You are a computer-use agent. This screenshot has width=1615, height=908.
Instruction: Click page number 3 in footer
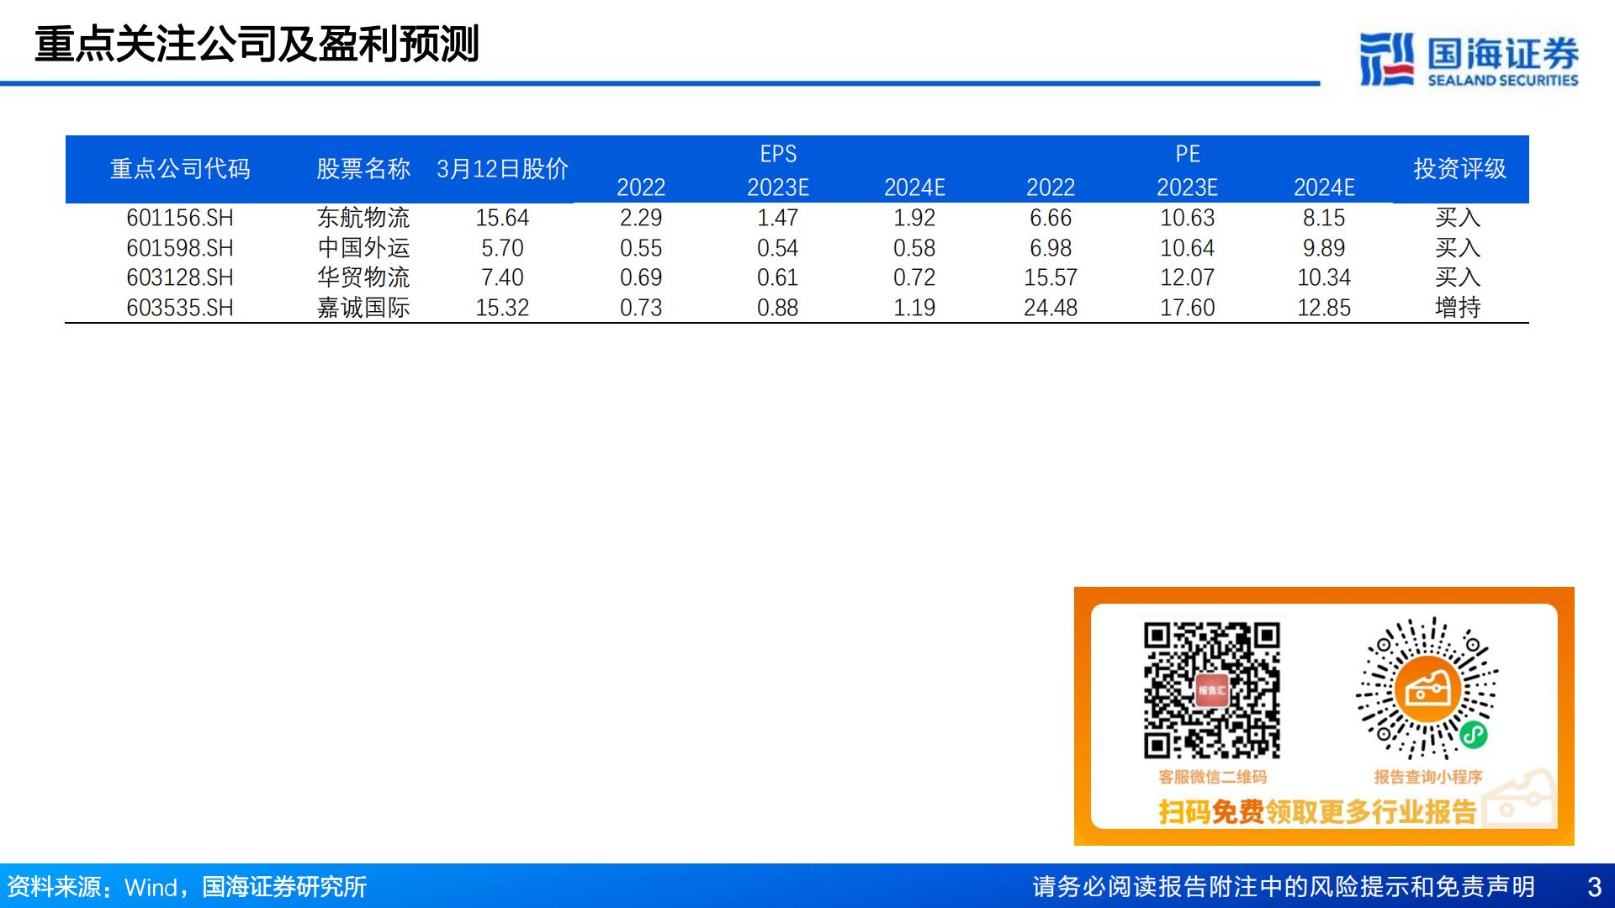pos(1594,887)
